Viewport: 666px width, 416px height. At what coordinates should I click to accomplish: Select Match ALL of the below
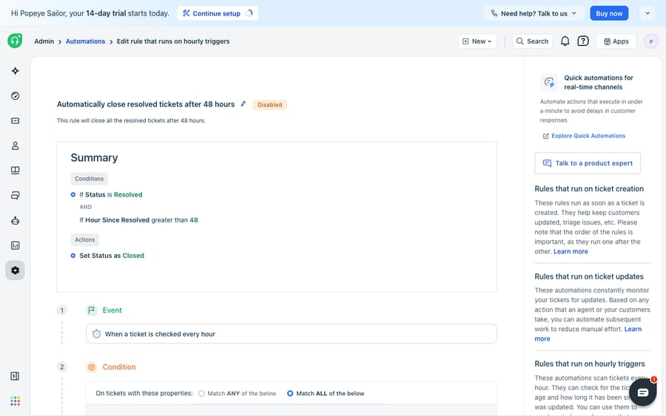point(326,394)
